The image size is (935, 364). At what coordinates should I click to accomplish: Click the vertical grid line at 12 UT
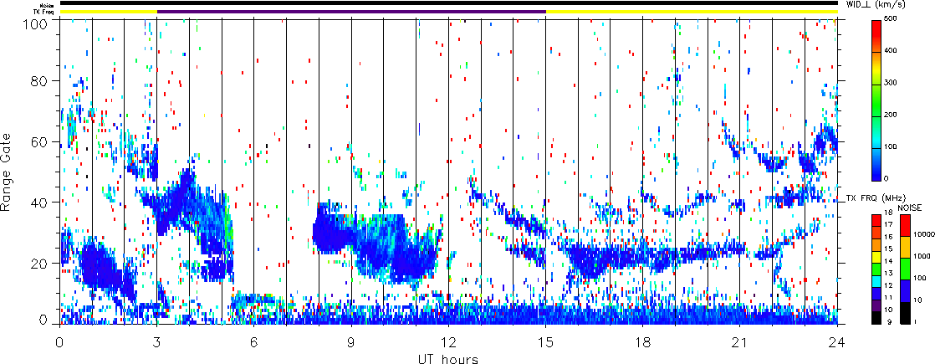coord(448,172)
